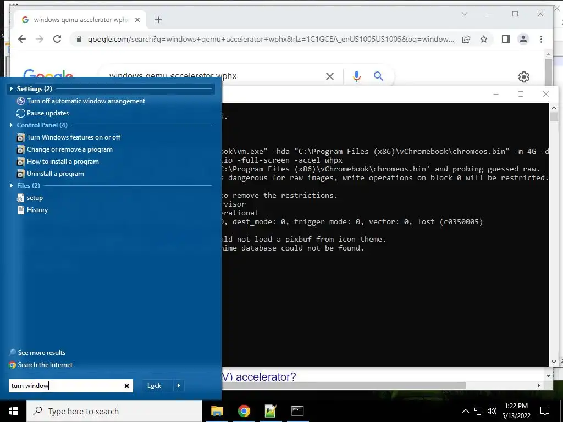Open the Pause updates setting
This screenshot has width=563, height=422.
point(43,113)
